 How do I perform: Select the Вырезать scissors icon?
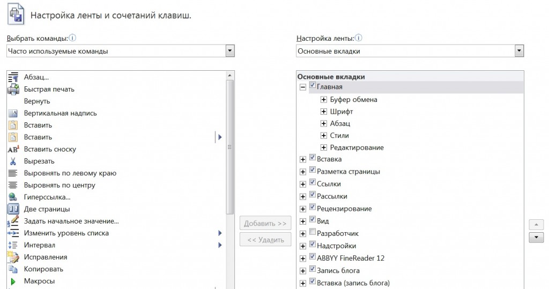(13, 161)
